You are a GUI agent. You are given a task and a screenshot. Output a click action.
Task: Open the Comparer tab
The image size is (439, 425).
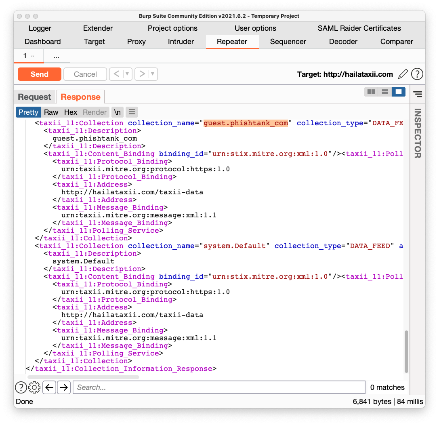tap(397, 42)
